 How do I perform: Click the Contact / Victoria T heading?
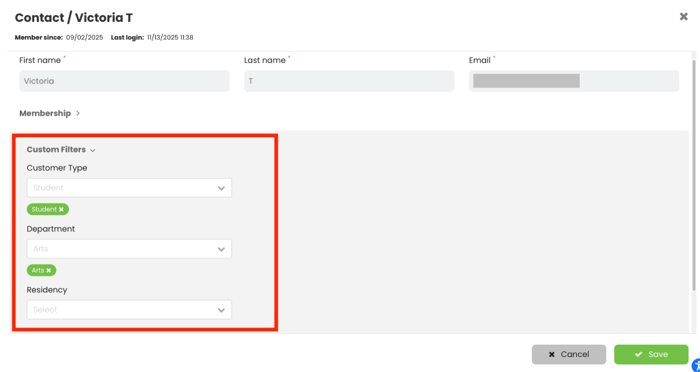pyautogui.click(x=74, y=18)
